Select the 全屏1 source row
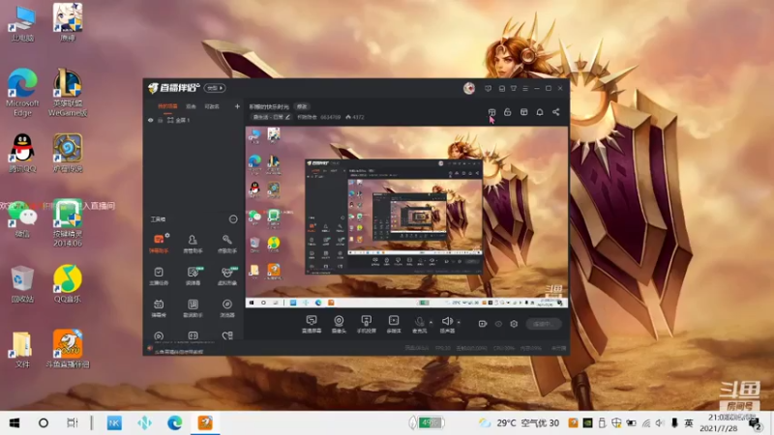Screen dimensions: 774x435 tap(193, 120)
